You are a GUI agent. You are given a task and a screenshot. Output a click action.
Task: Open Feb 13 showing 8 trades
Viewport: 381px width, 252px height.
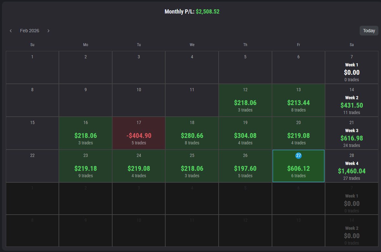299,100
